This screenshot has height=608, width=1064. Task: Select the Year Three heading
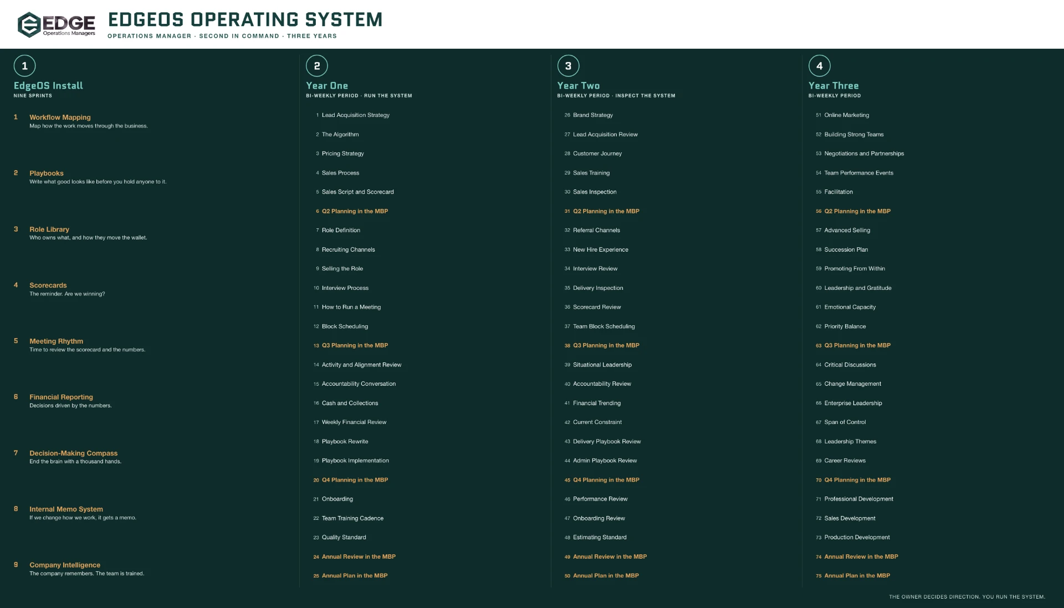click(x=833, y=85)
